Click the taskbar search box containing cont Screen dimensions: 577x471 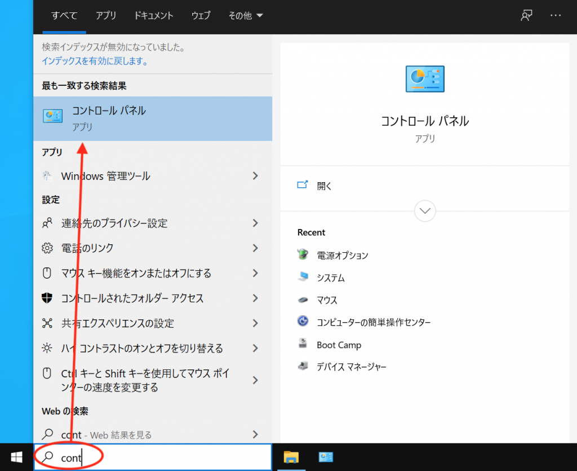point(153,457)
